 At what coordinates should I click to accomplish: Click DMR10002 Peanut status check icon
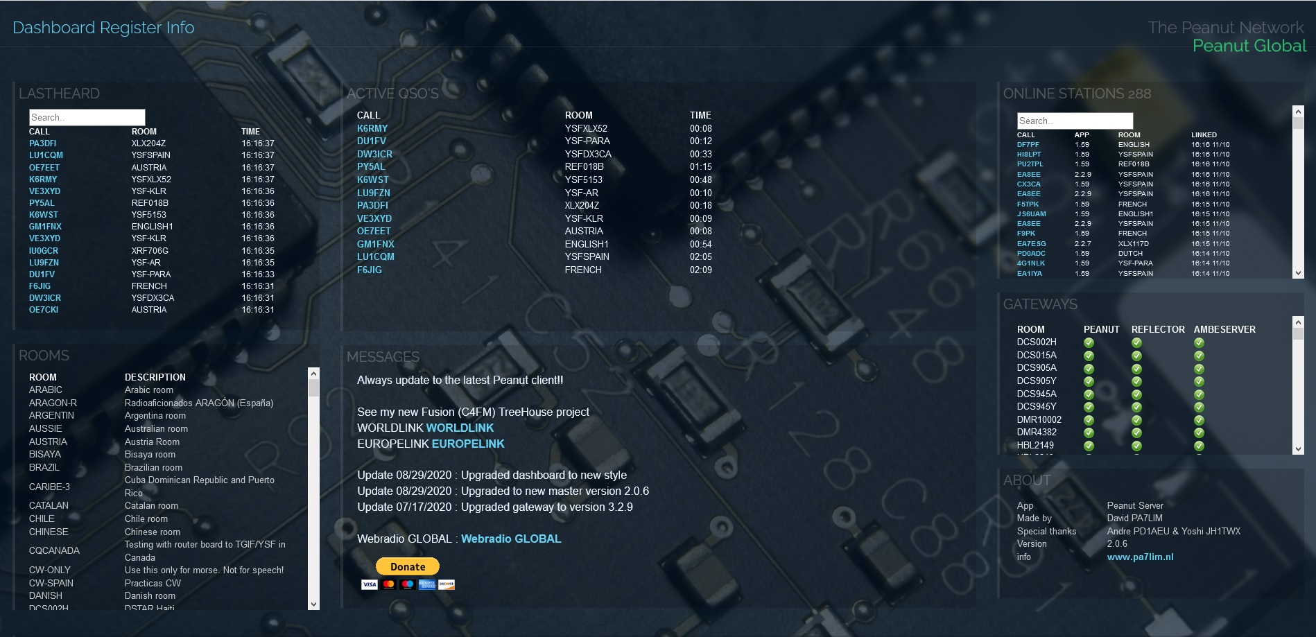pyautogui.click(x=1089, y=420)
